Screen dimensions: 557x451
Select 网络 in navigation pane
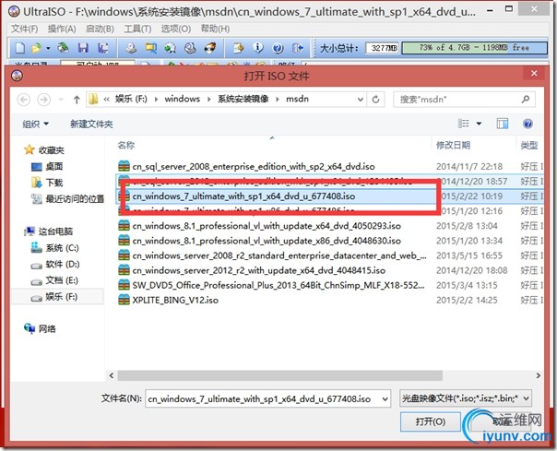[x=47, y=329]
